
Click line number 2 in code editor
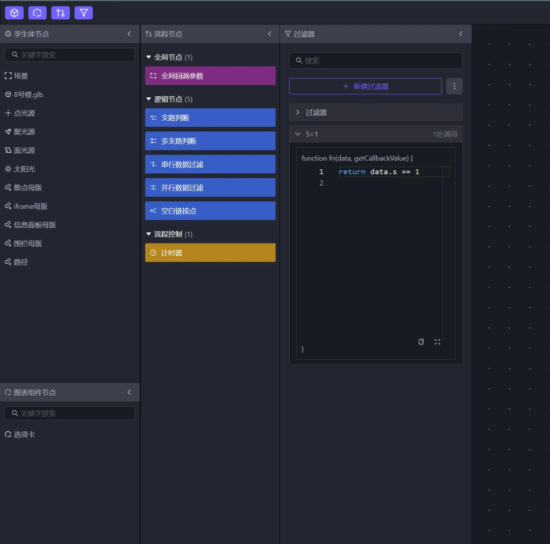[x=321, y=183]
